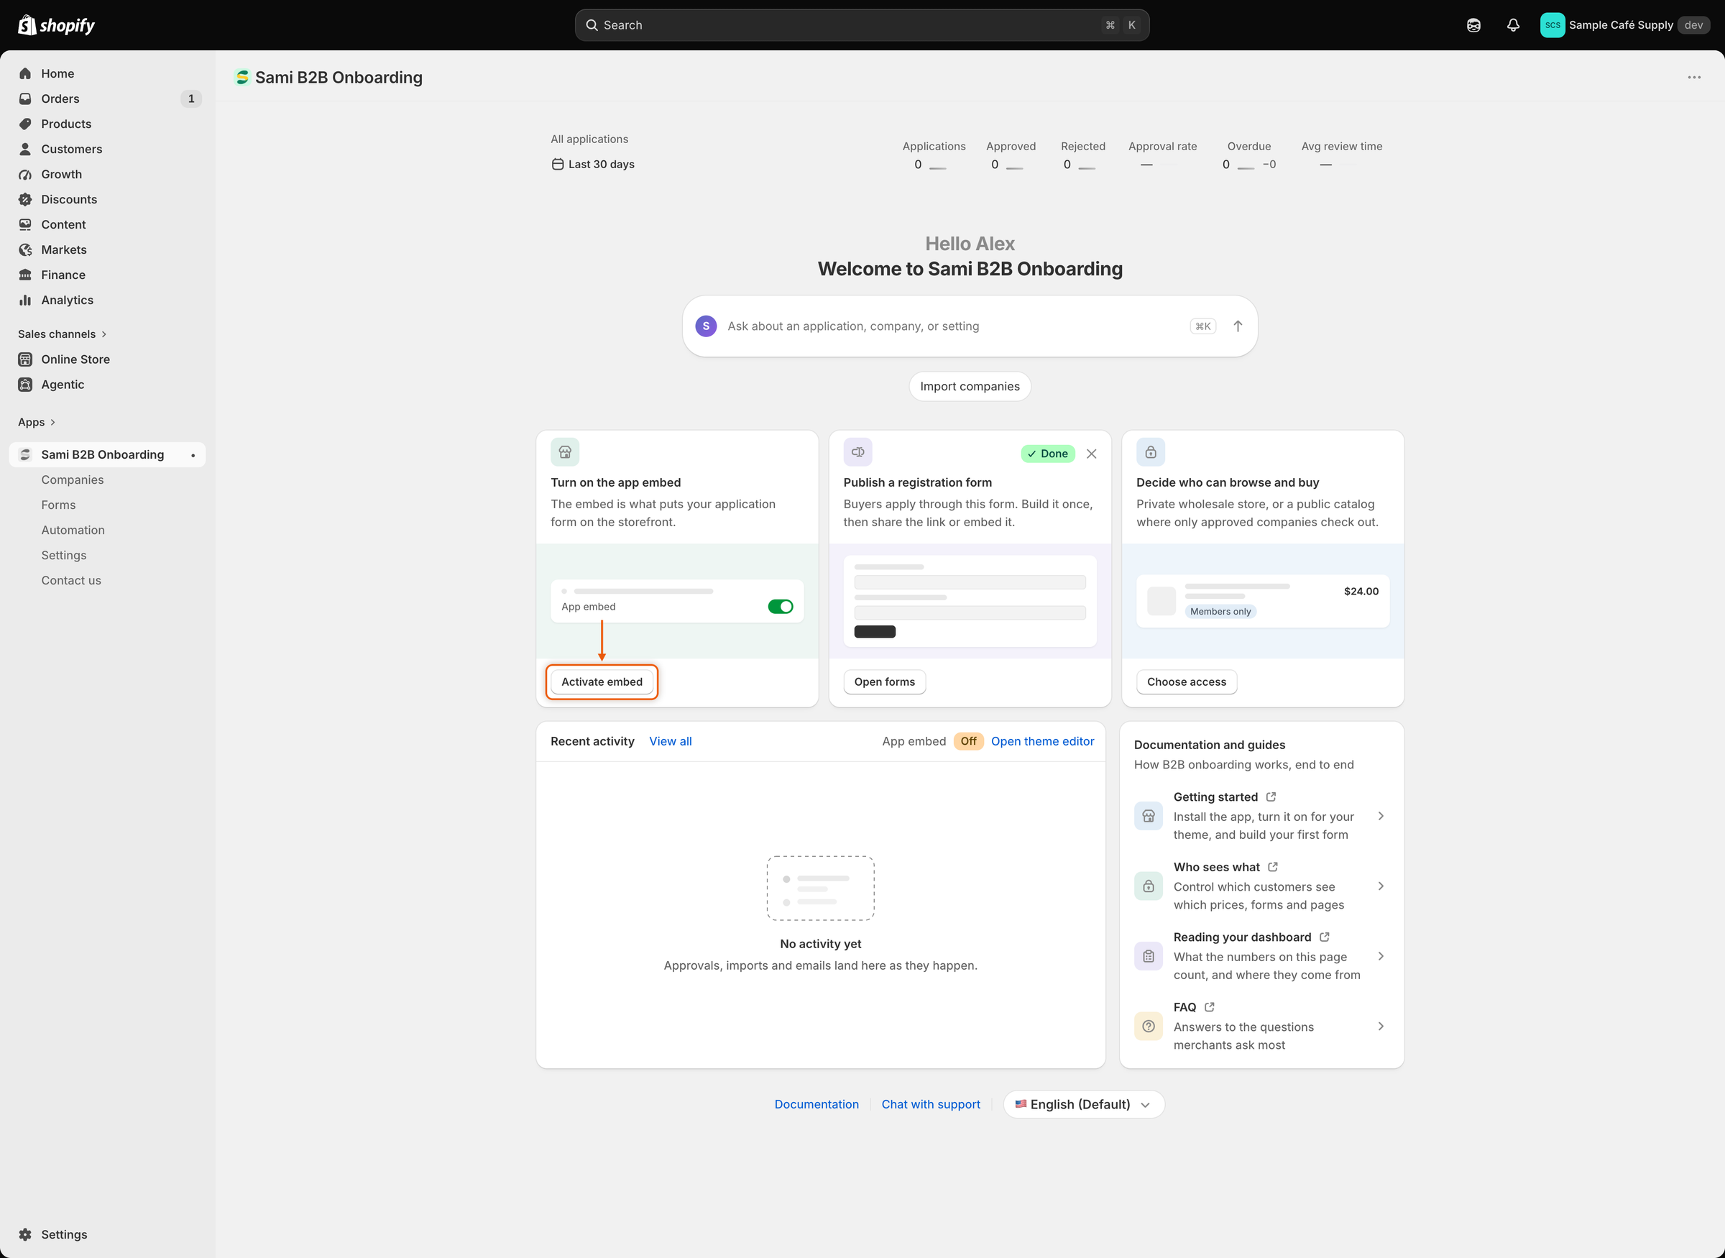1725x1258 pixels.
Task: Click the Import companies button
Action: click(970, 386)
